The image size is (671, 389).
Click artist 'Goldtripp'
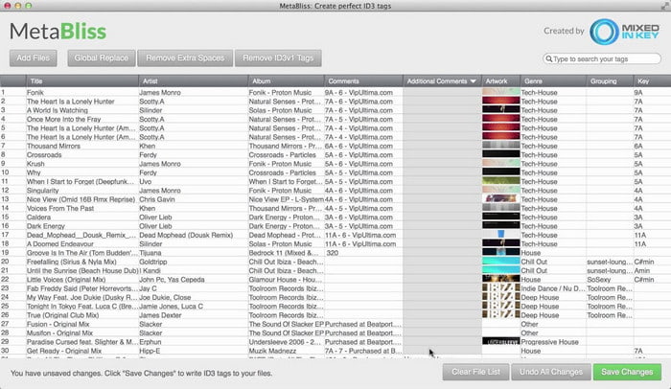(x=152, y=262)
